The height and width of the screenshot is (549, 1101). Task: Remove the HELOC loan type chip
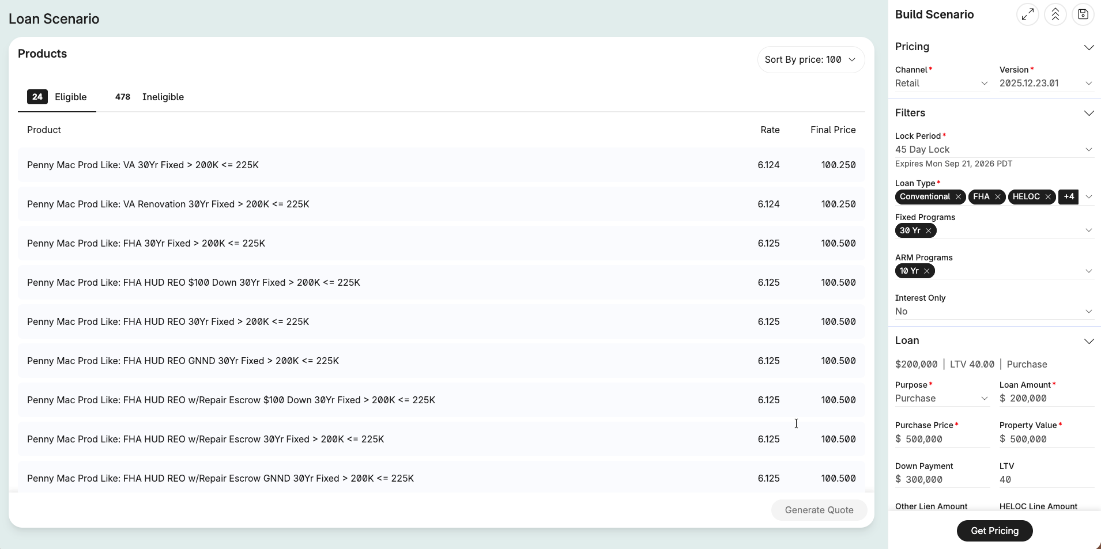1048,197
